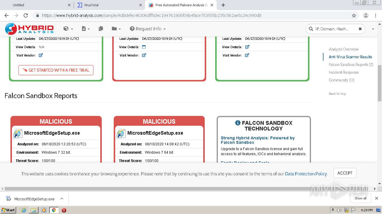Screen dimensions: 382x214
Task: Open Visit Vendor link in first scanner card
Action: [41, 55]
